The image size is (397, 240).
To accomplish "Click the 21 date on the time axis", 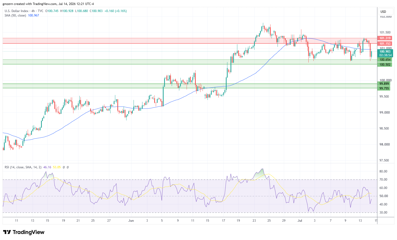I will click(x=78, y=221).
